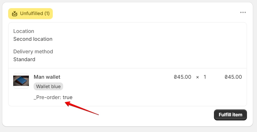Click the Unfulfilled (1) status badge
The height and width of the screenshot is (132, 257).
click(x=30, y=13)
